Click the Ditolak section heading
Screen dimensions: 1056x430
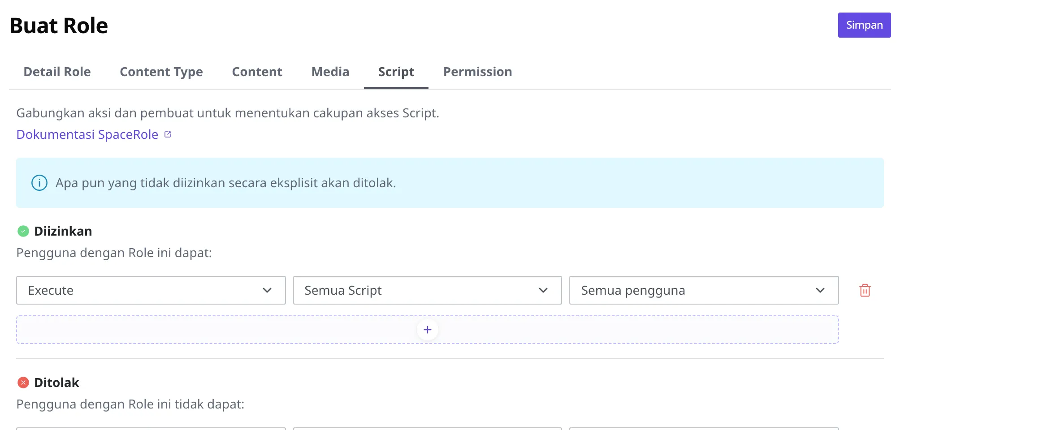point(56,383)
